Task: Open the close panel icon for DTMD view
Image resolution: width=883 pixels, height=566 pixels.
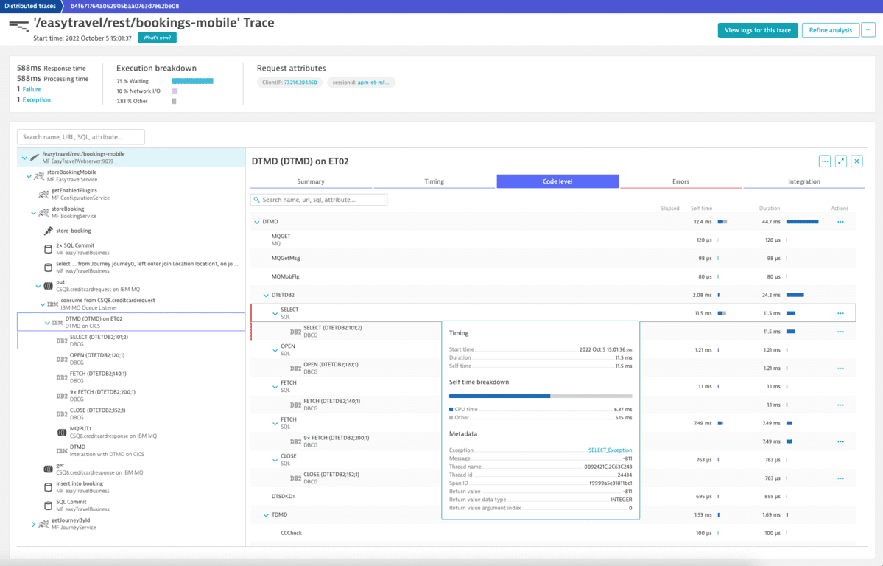Action: pyautogui.click(x=856, y=161)
